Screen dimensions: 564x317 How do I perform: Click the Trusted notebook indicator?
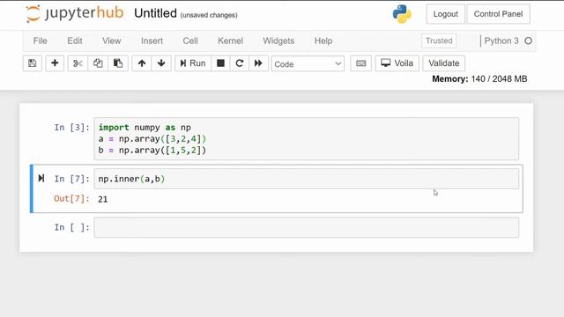tap(439, 41)
